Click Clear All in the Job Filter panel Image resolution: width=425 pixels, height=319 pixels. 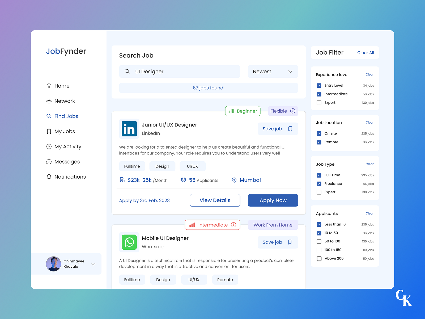click(x=365, y=52)
